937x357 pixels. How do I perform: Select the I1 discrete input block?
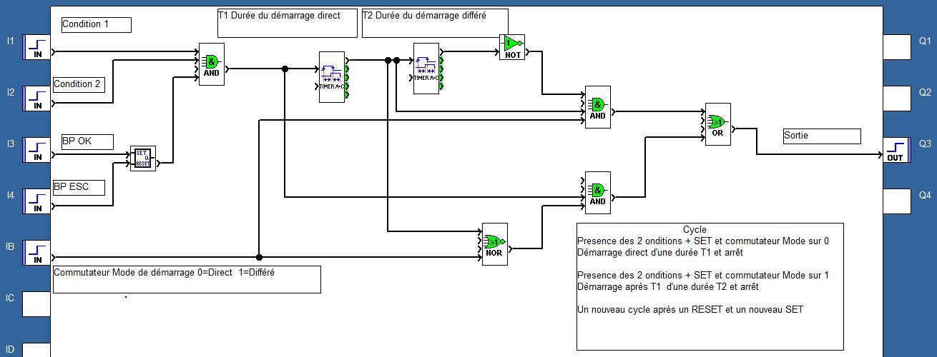click(x=36, y=47)
